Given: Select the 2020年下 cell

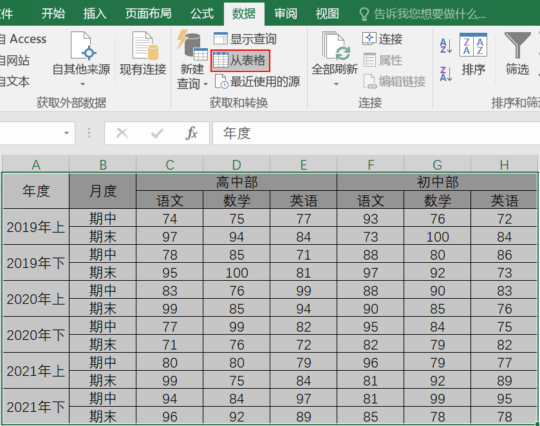Looking at the screenshot, I should (x=36, y=335).
